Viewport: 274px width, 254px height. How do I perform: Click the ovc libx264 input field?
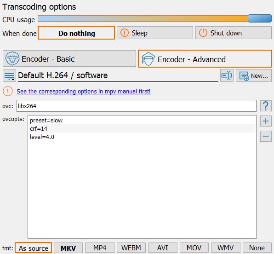click(137, 106)
